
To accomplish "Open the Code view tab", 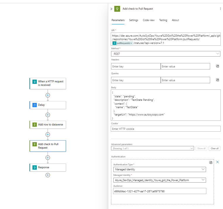I will 149,20.
